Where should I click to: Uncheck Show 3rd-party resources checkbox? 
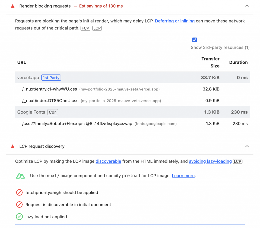coord(194,40)
